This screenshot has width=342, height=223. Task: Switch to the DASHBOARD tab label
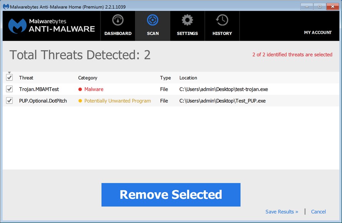(118, 33)
